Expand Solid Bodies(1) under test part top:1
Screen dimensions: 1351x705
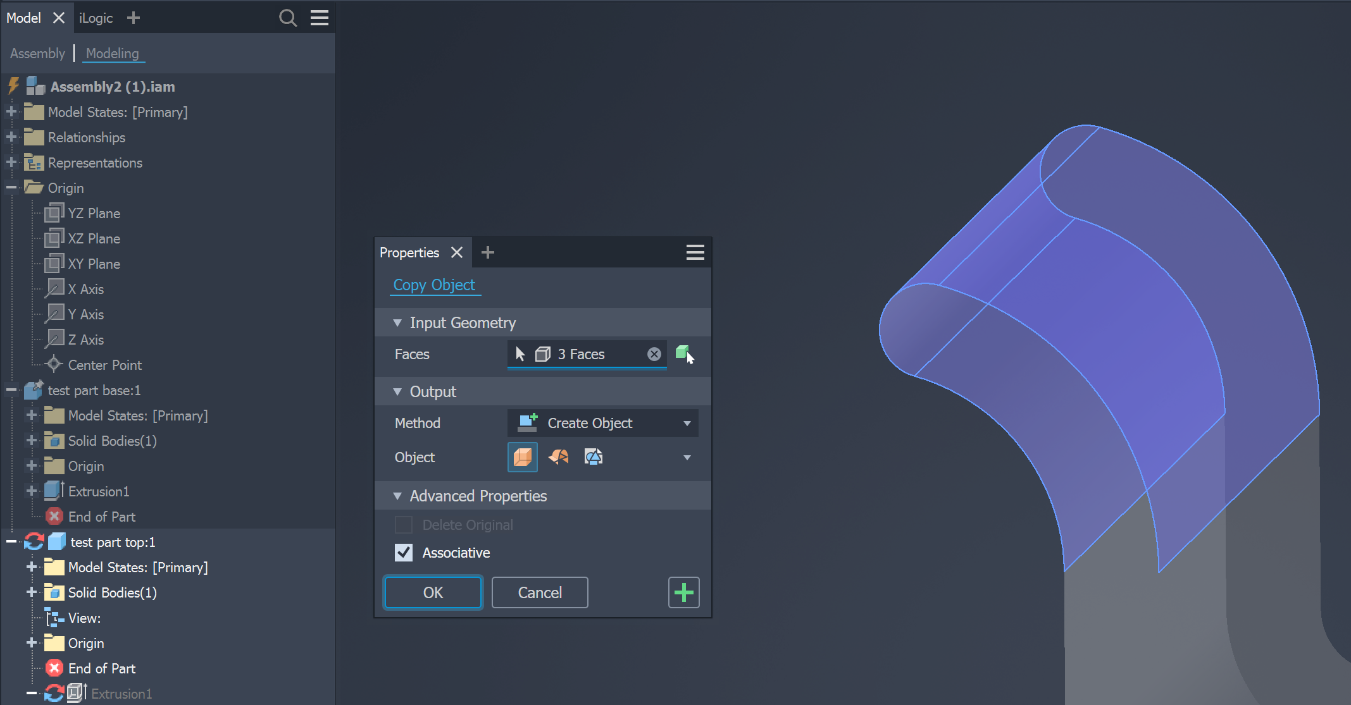tap(31, 592)
